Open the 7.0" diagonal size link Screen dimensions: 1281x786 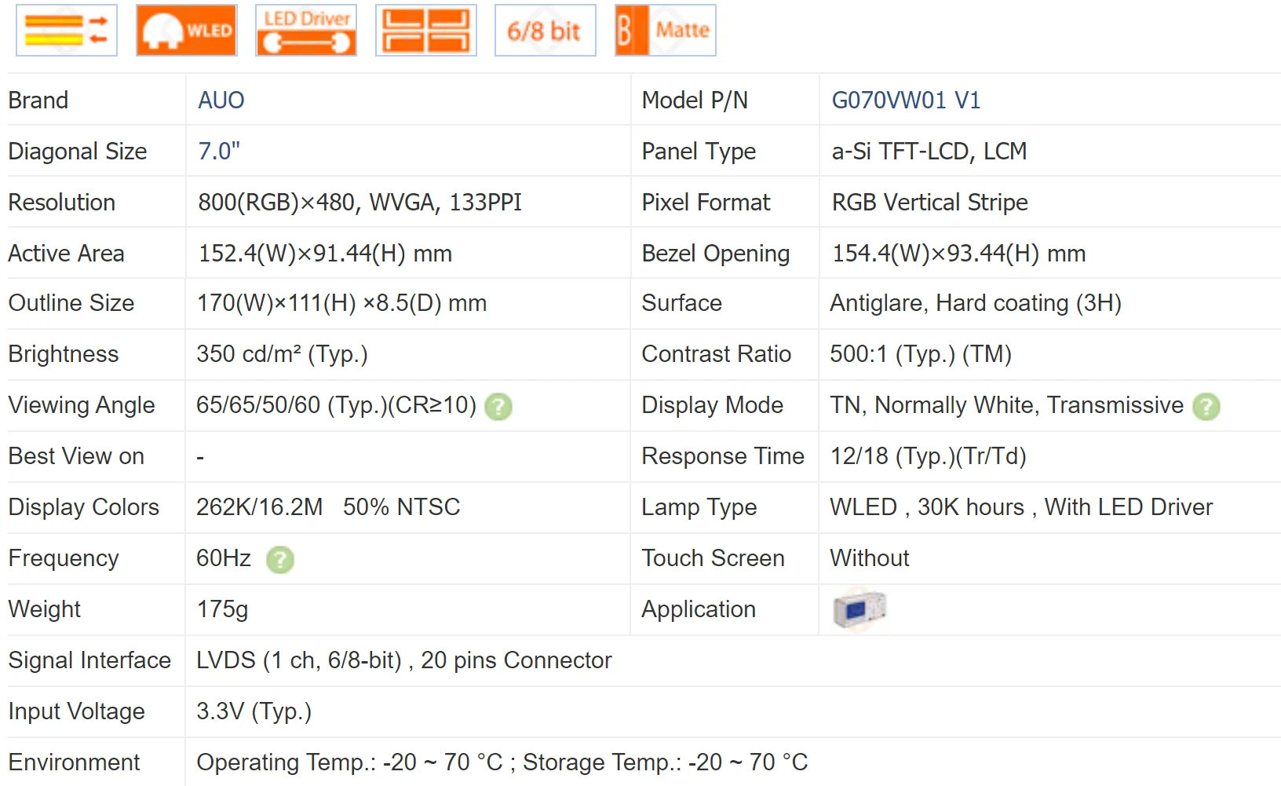pyautogui.click(x=219, y=152)
